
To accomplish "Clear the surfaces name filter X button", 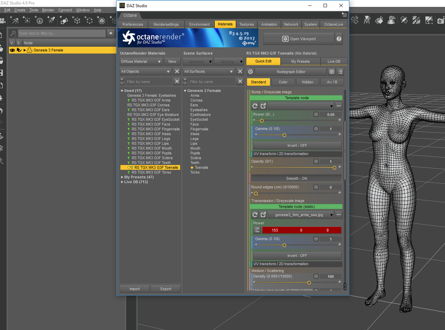I will tap(240, 81).
